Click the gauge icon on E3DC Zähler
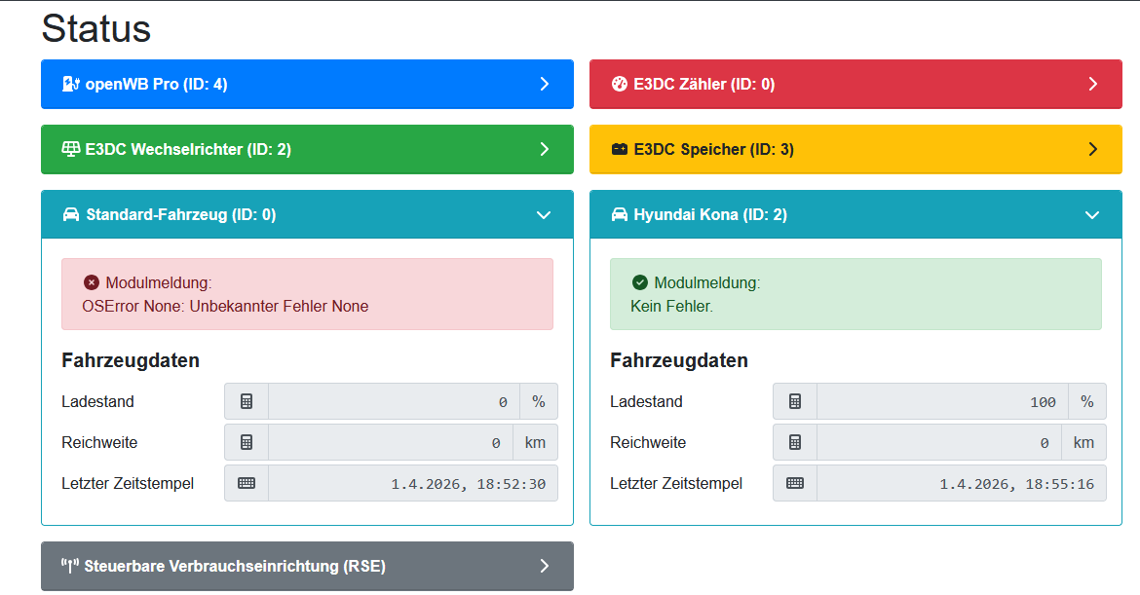The image size is (1140, 595). tap(620, 85)
